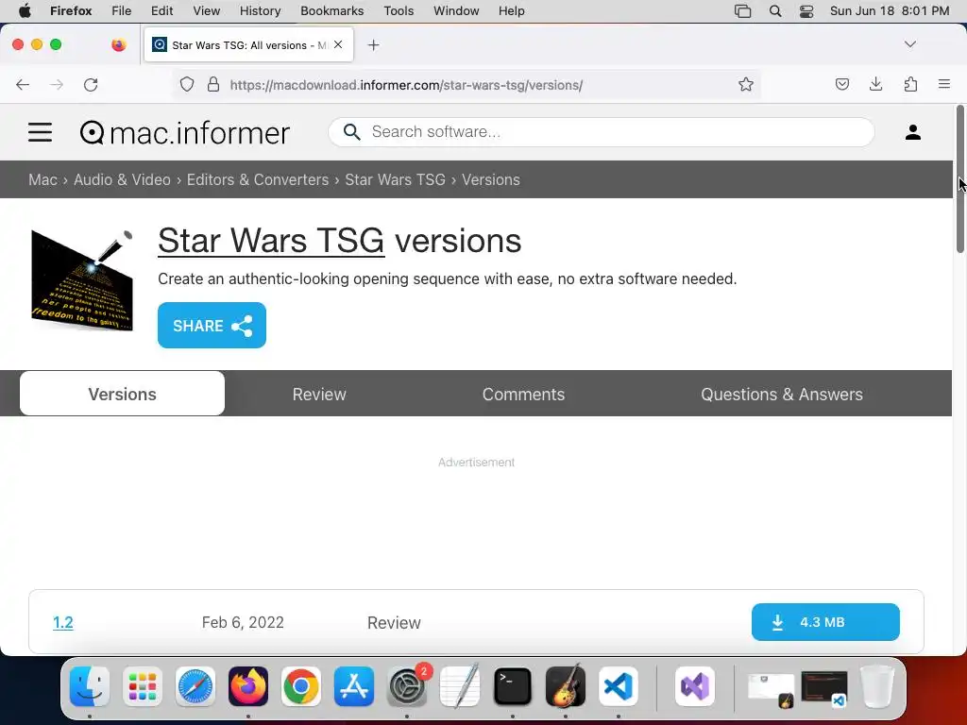
Task: Open System Settings from the Dock
Action: pos(407,686)
